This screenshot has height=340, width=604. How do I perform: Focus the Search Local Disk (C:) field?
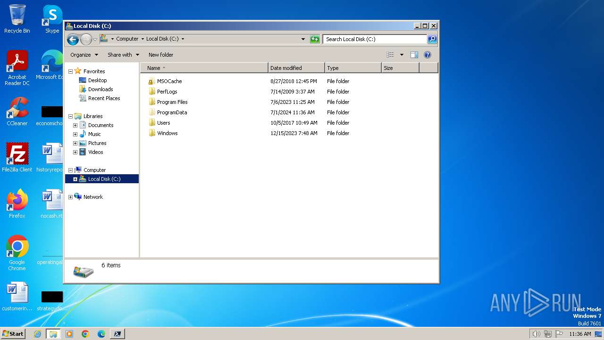coord(375,39)
